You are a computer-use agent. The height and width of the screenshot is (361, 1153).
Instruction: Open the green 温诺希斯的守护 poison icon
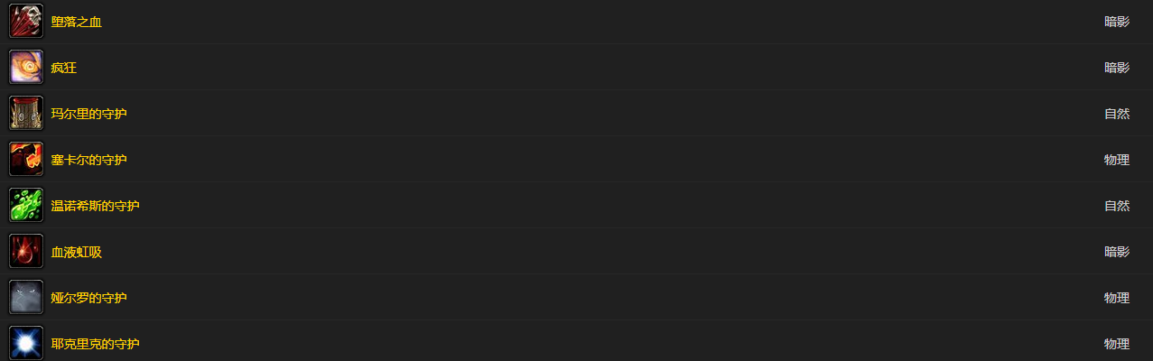pyautogui.click(x=26, y=205)
